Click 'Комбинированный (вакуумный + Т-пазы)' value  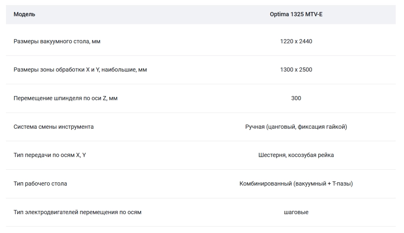[x=296, y=184]
